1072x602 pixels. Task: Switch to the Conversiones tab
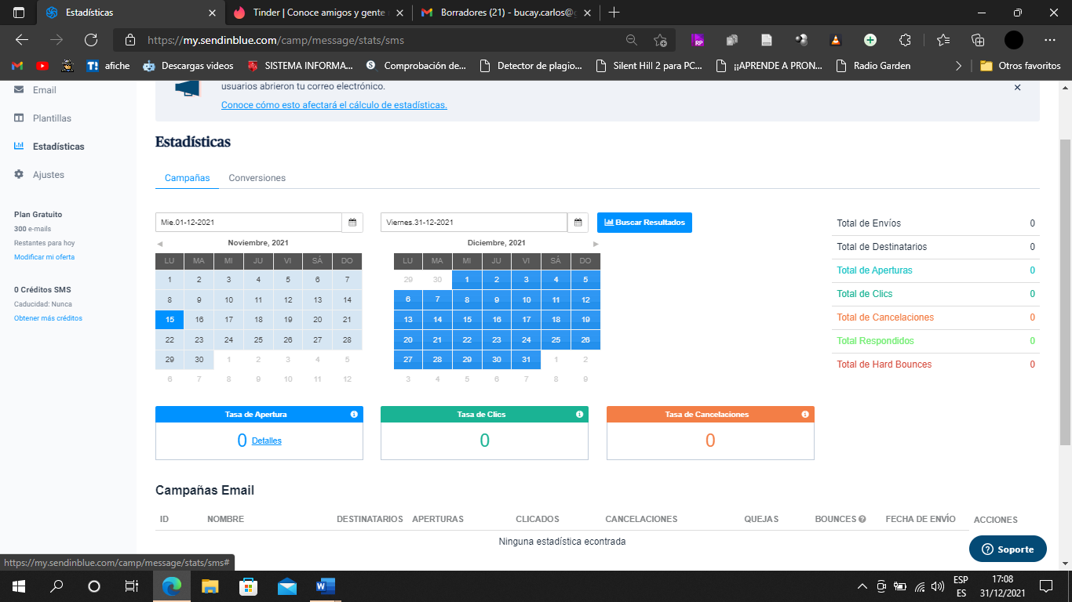(x=257, y=178)
